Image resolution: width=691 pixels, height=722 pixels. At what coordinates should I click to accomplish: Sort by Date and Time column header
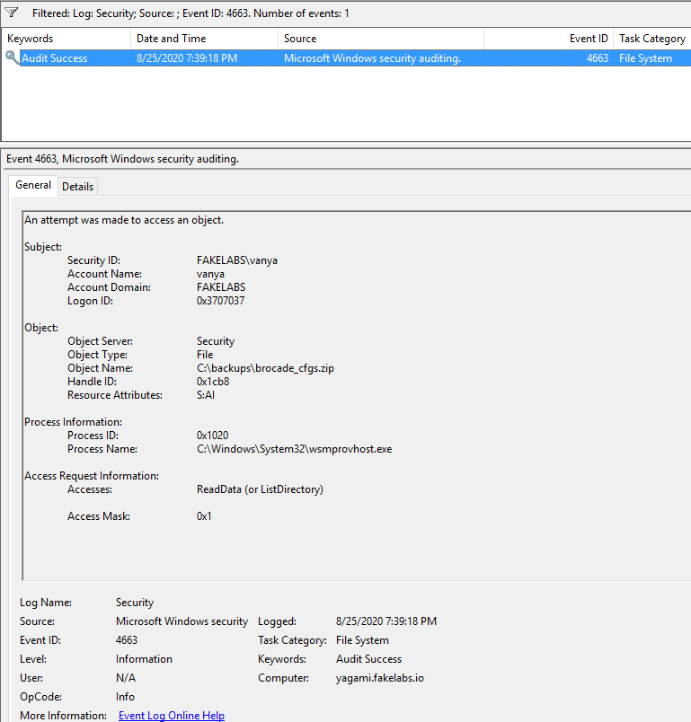tap(171, 39)
